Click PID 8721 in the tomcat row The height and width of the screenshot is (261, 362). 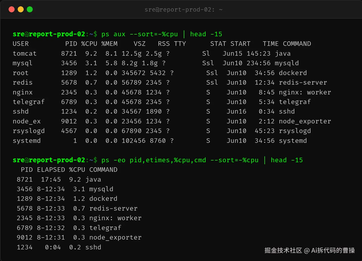coord(69,53)
